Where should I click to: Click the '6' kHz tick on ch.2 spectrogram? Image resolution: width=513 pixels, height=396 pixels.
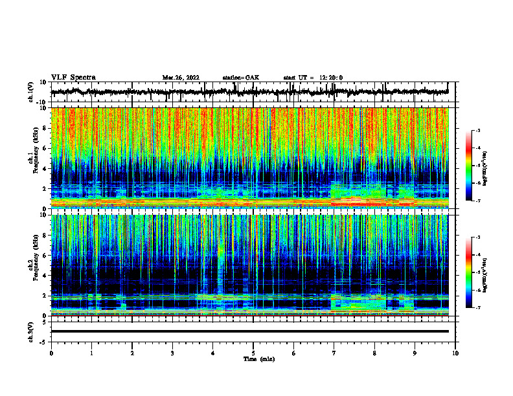tap(45, 256)
